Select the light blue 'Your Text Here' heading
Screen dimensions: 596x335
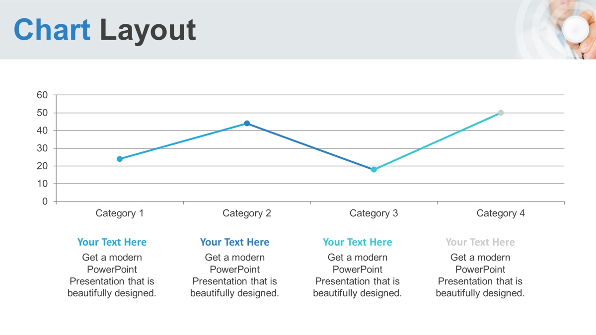coord(112,242)
